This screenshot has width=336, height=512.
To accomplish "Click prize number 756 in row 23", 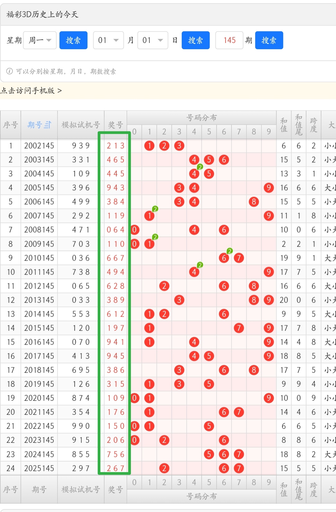I will coord(116,454).
